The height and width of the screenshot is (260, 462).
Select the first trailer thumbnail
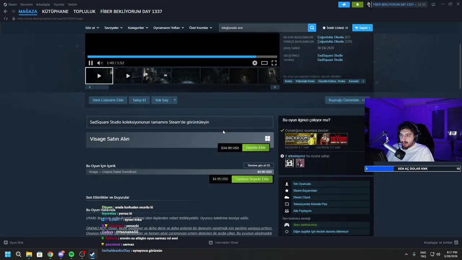pos(99,76)
